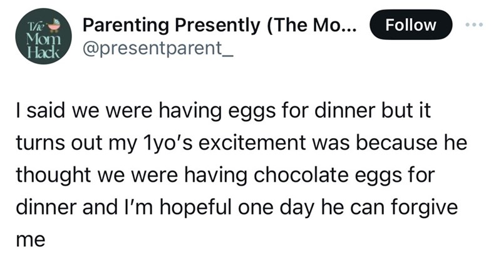Click the word "Hack" in the avatar logo
This screenshot has width=501, height=258.
[43, 52]
